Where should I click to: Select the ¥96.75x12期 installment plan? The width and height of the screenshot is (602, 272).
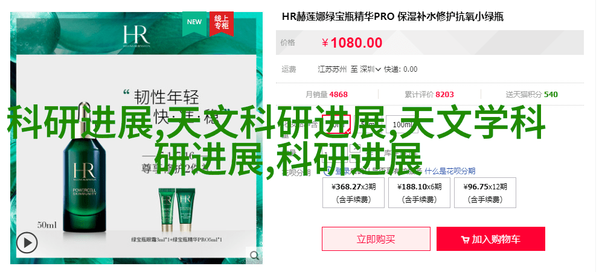pos(485,193)
